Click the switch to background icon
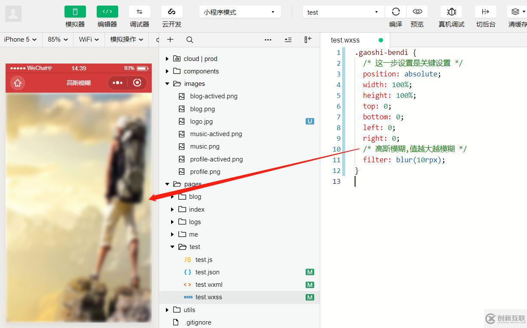The image size is (527, 328). pos(486,12)
